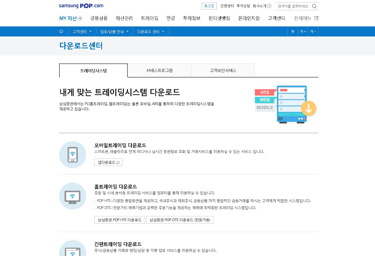The width and height of the screenshot is (375, 256).
Task: Decrease font size with 가- button
Action: click(x=313, y=31)
